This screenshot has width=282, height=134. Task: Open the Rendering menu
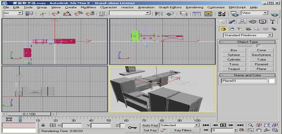coord(194,7)
